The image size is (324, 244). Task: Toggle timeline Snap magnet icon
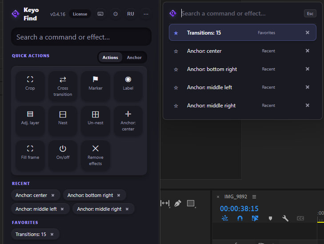click(240, 218)
